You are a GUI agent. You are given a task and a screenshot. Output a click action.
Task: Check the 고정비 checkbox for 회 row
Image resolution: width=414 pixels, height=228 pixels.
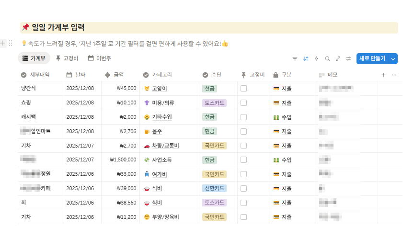(x=243, y=203)
